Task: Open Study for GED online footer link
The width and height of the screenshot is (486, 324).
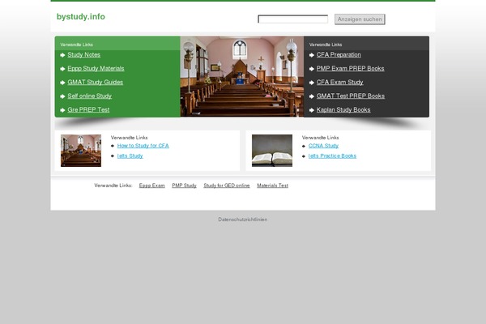Action: tap(227, 185)
